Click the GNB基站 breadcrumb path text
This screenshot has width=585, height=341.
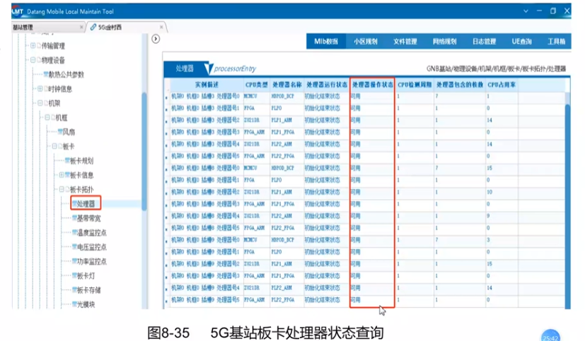[x=496, y=69]
